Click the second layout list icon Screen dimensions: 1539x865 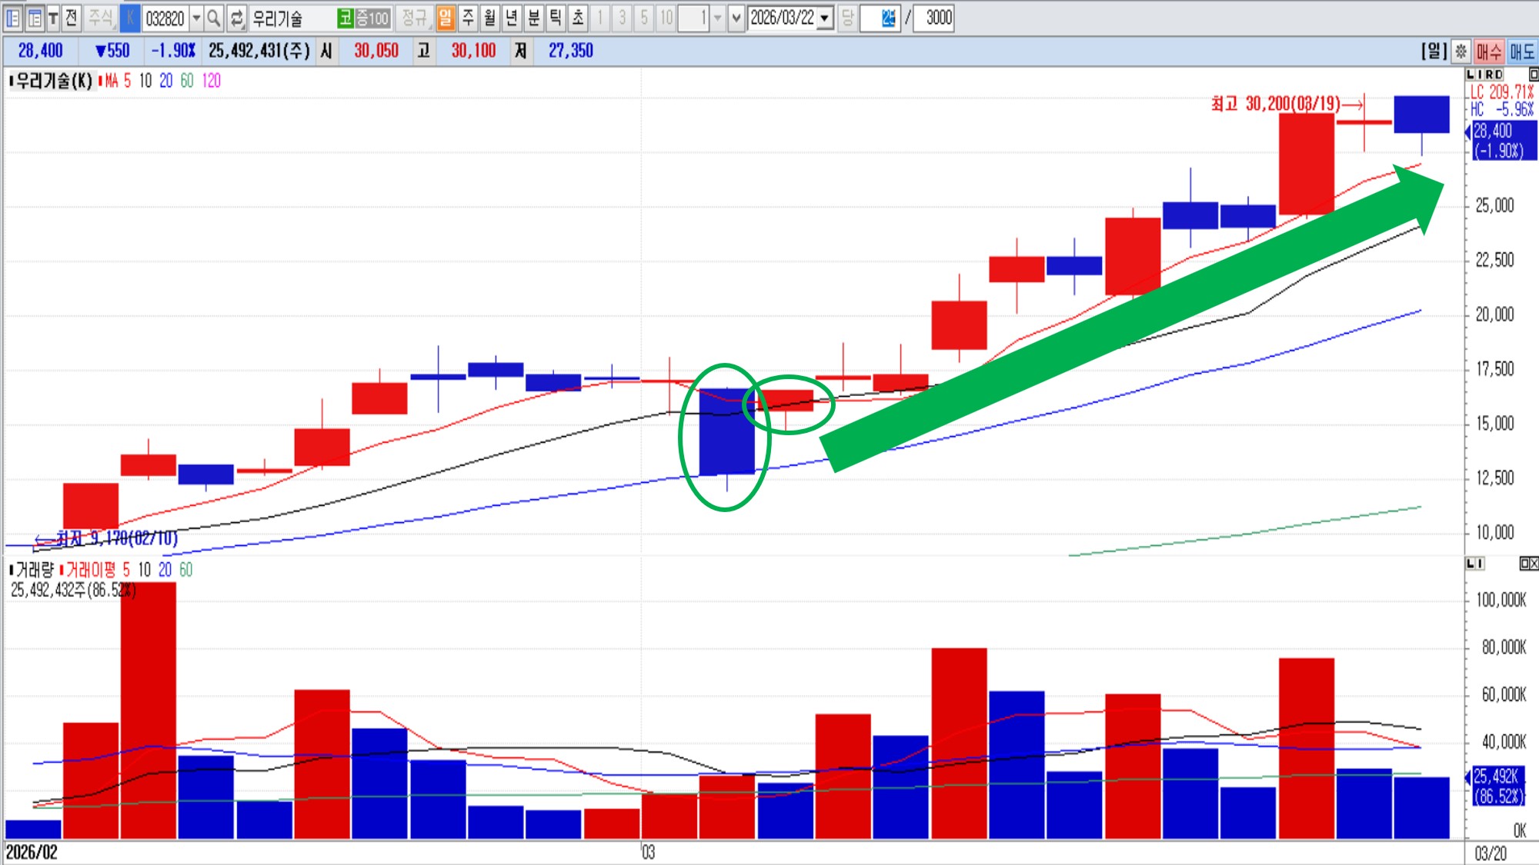[34, 18]
